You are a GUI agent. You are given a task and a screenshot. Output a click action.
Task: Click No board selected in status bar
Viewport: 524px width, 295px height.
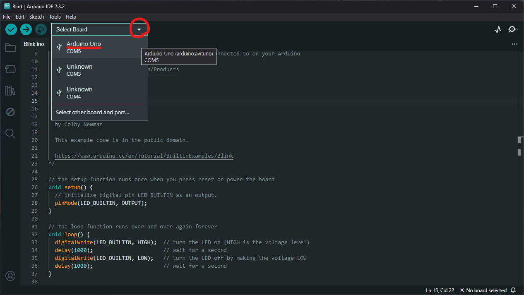pos(483,290)
